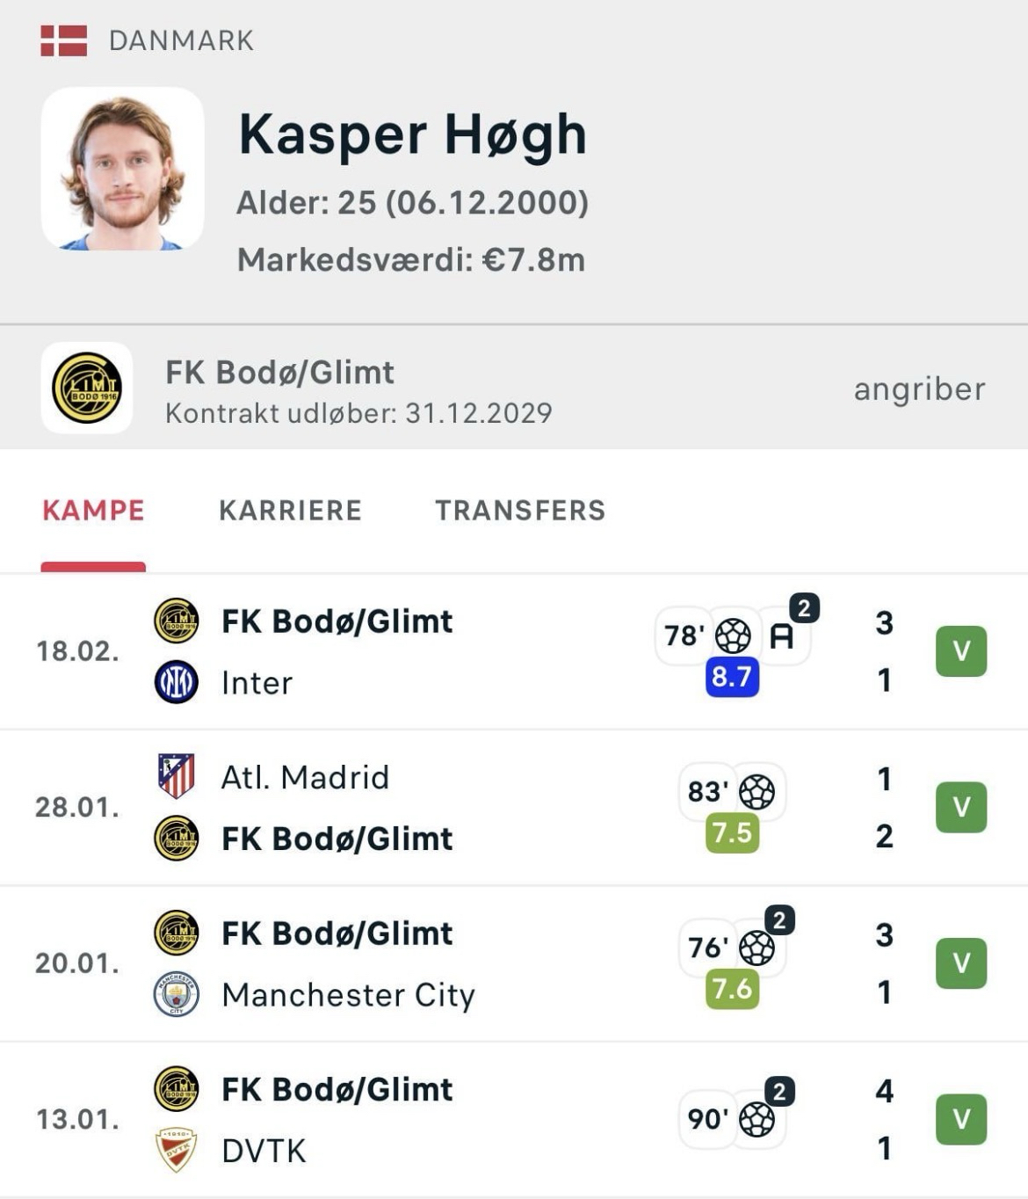Click the DVTK club crest
Viewport: 1028px width, 1199px height.
[176, 1150]
